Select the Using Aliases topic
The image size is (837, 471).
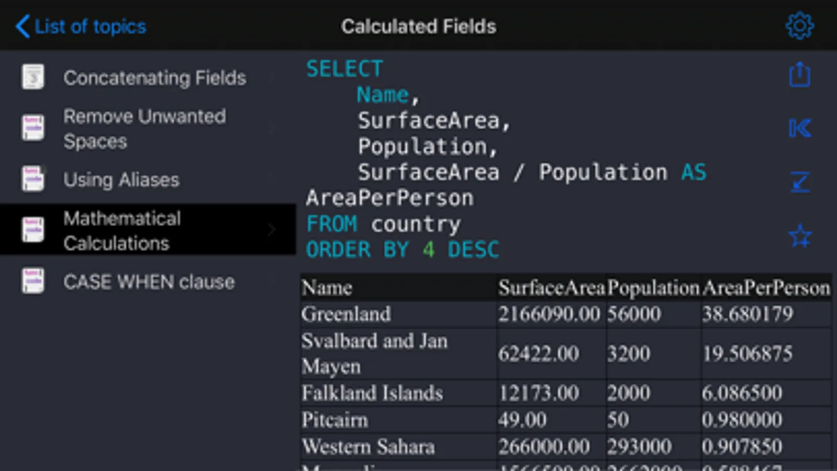coord(121,180)
